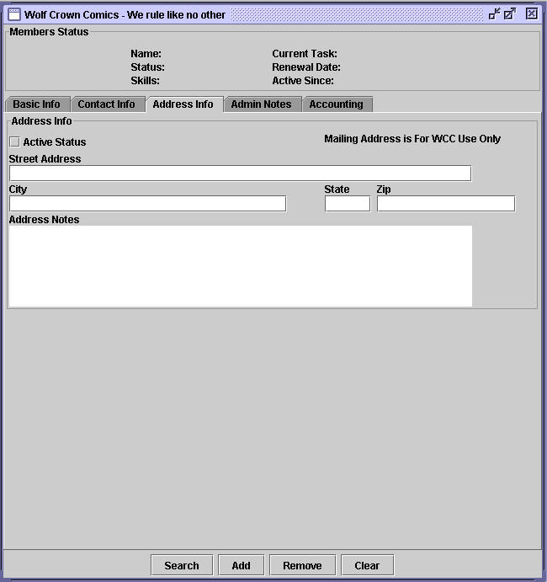Click the Remove button
The image size is (547, 582).
coord(302,565)
